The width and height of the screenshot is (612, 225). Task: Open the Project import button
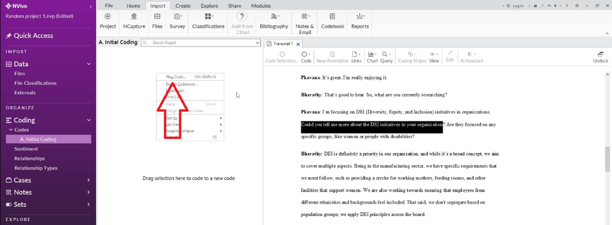[108, 21]
